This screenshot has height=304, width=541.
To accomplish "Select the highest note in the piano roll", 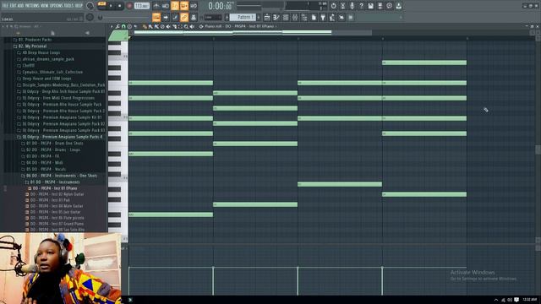I will [424, 62].
